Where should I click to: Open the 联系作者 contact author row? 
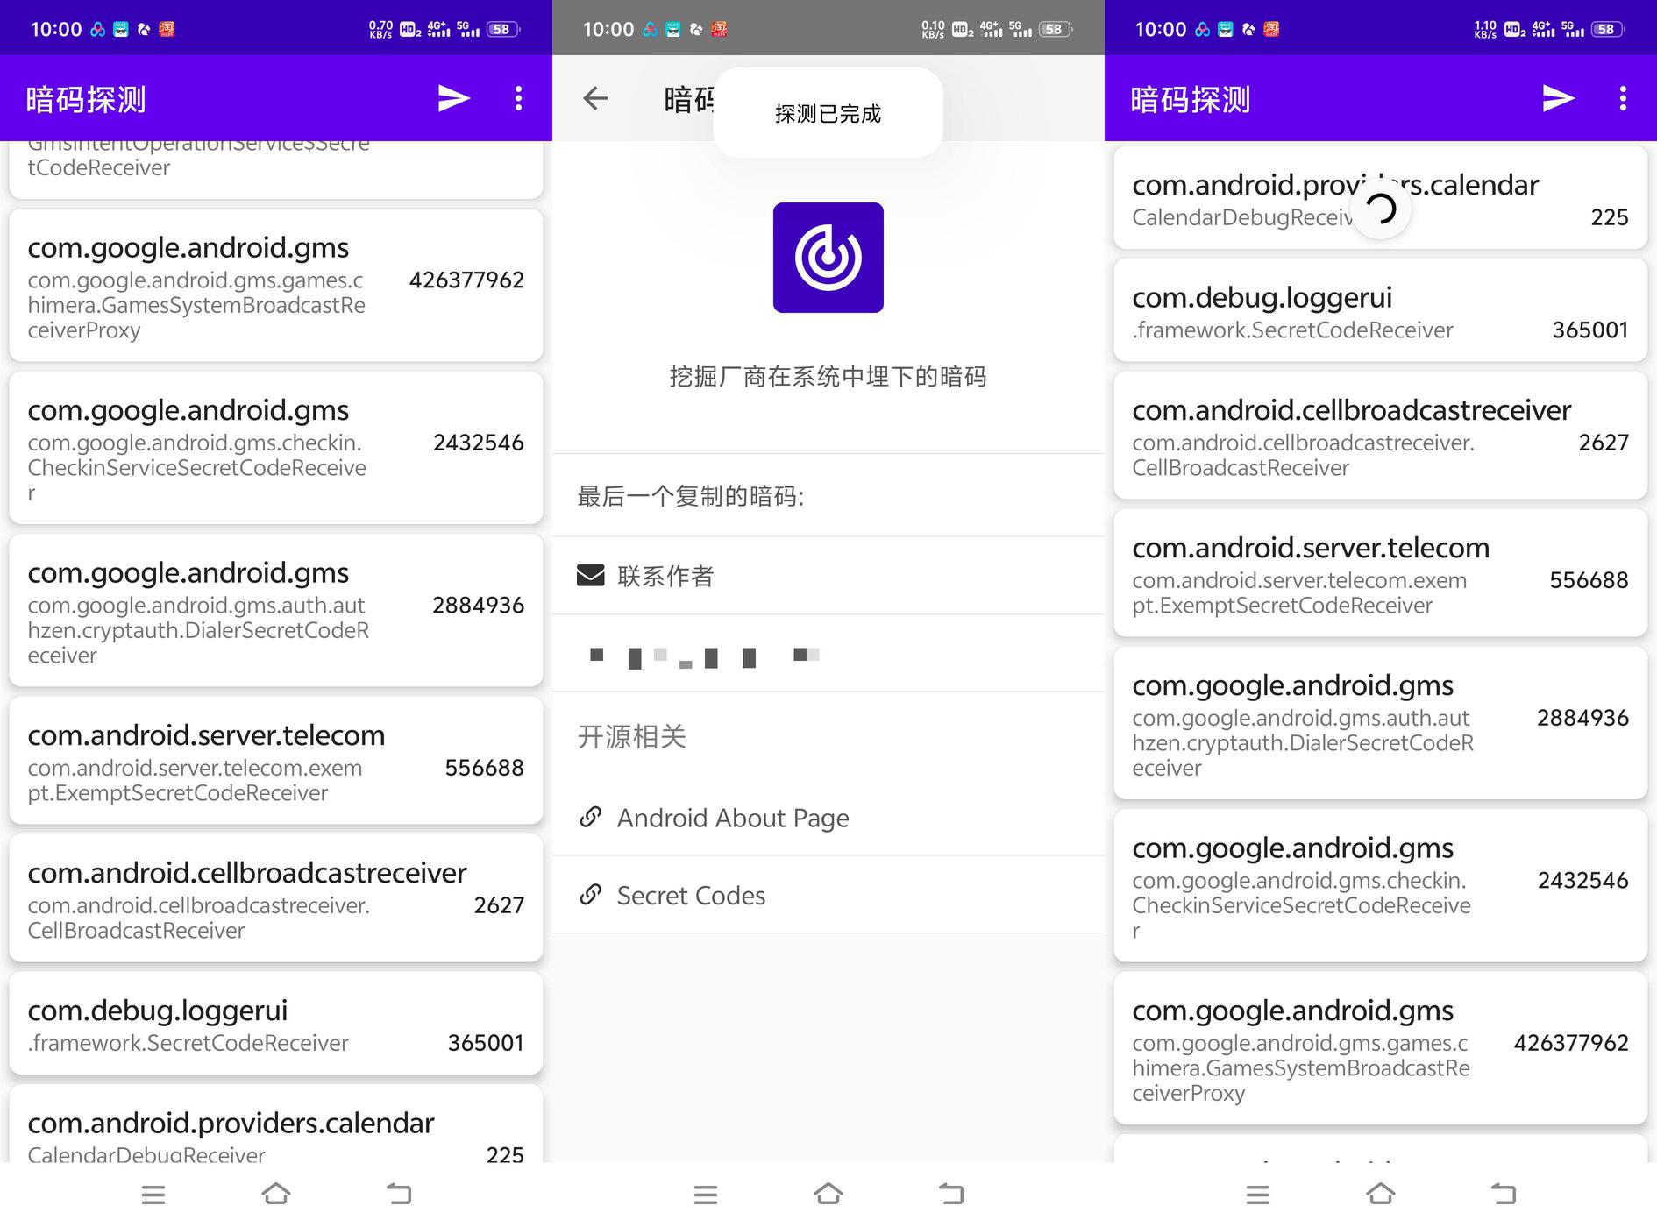click(828, 575)
